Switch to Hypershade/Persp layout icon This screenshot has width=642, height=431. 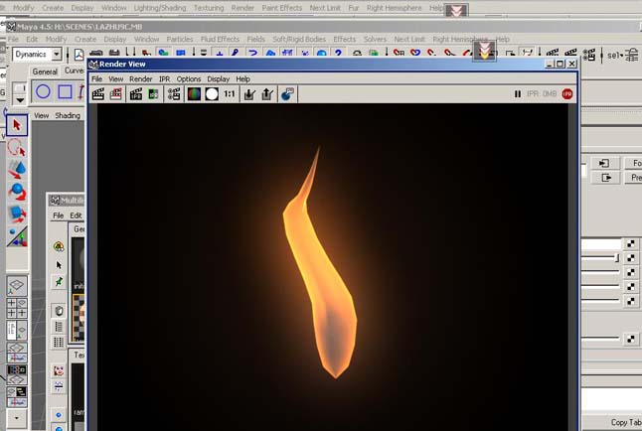coord(17,374)
